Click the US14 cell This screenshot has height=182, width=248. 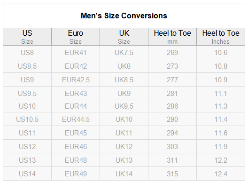(x=27, y=174)
